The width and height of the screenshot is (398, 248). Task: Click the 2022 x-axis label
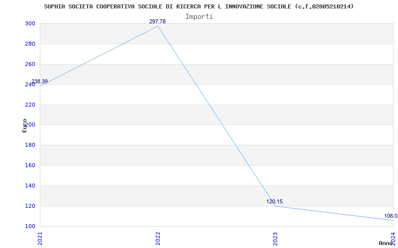click(x=158, y=239)
